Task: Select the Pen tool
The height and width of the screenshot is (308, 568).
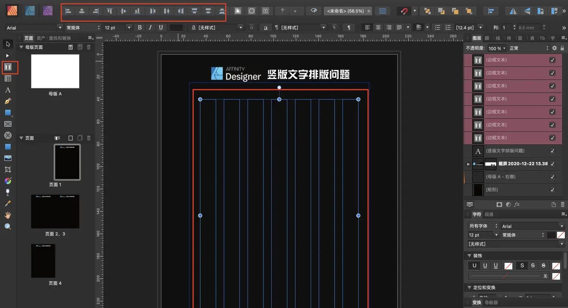Action: tap(7, 101)
